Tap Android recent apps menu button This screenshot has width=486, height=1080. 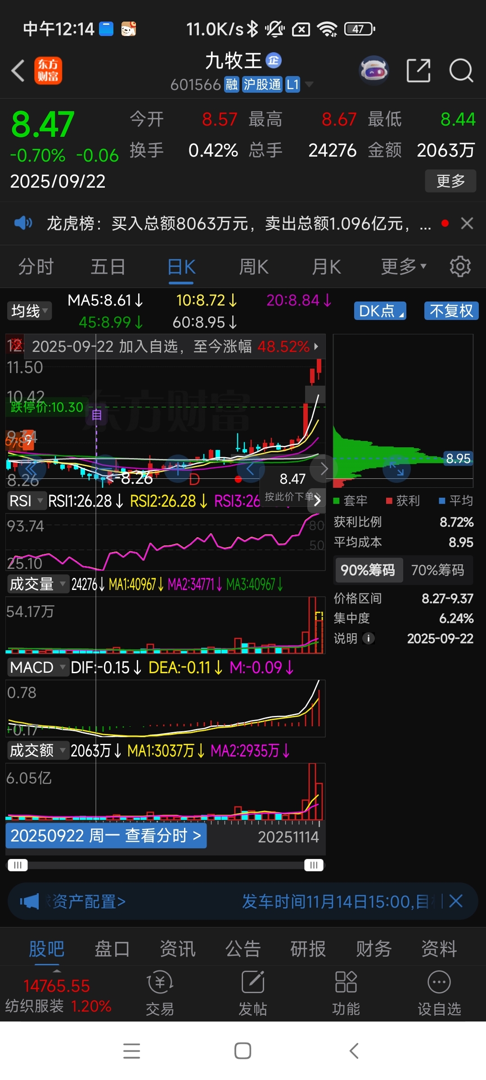tap(131, 1051)
